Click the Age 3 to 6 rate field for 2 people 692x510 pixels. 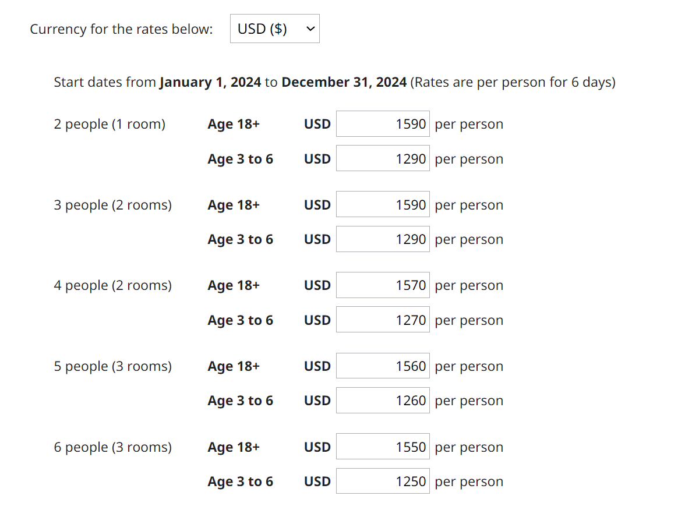[x=383, y=158]
